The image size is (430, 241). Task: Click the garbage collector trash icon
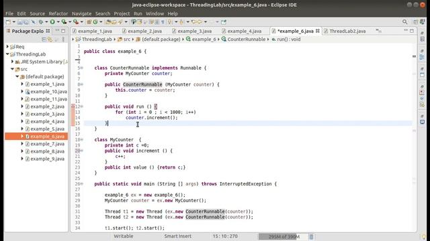pos(311,236)
